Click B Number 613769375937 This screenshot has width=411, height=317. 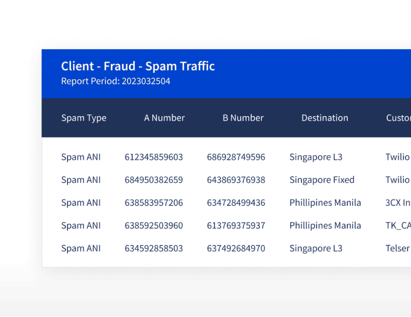(236, 225)
